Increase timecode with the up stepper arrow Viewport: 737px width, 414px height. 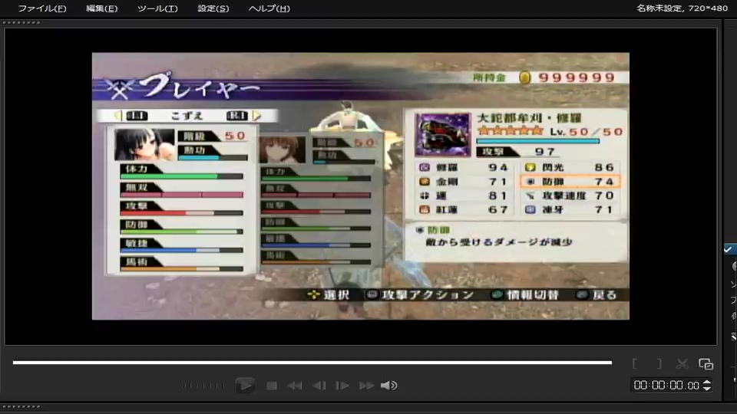tap(707, 382)
